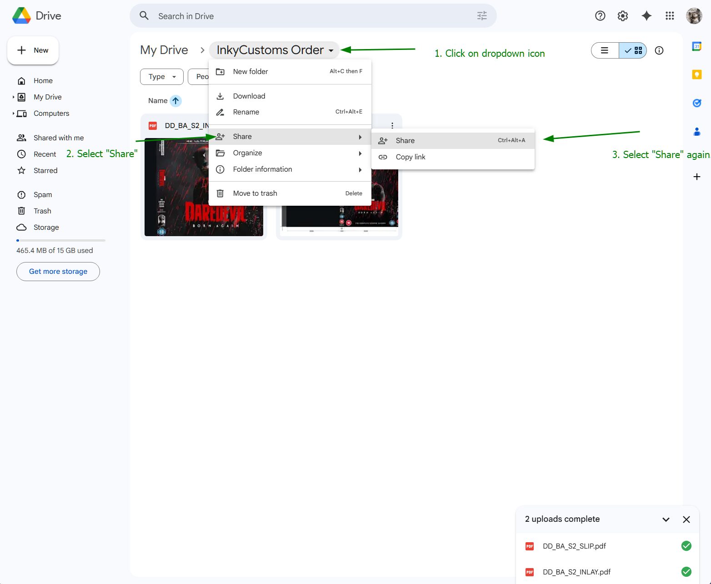This screenshot has width=711, height=584.
Task: Choose Copy link in the submenu
Action: (453, 157)
